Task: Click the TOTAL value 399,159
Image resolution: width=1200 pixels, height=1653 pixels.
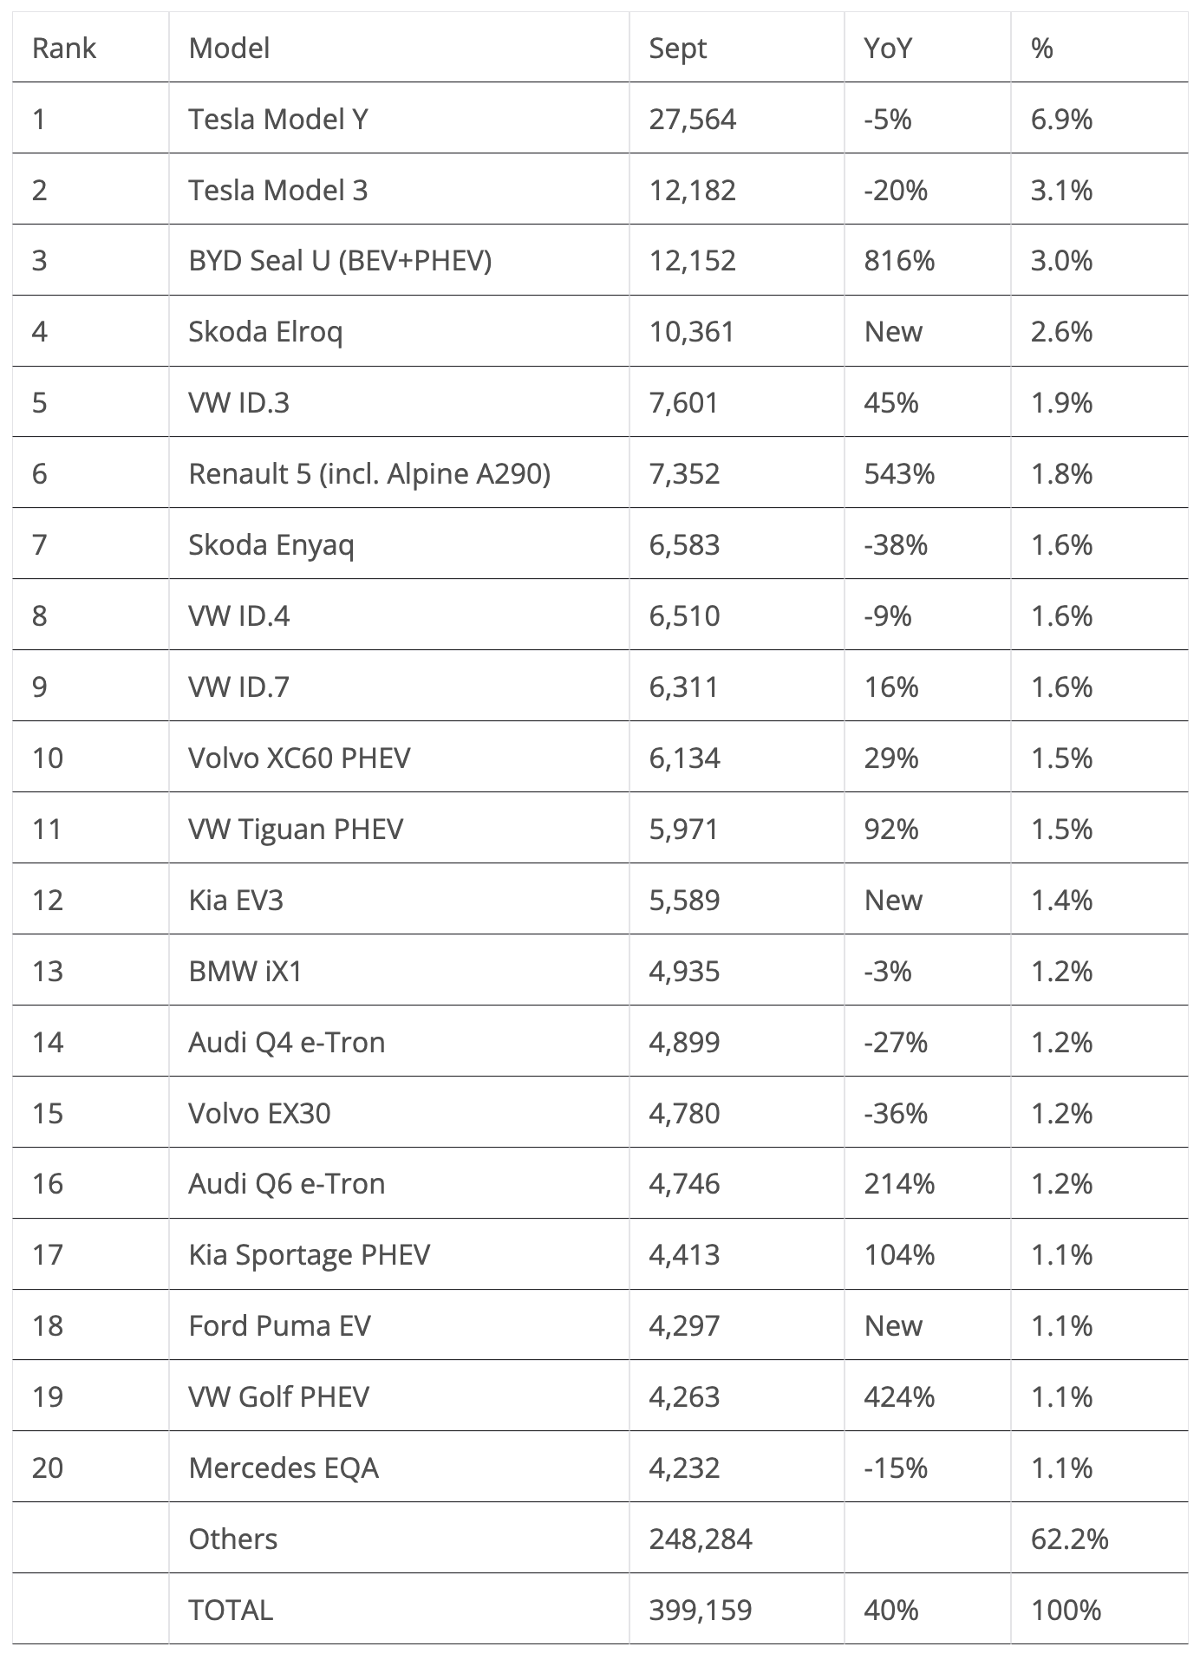Action: point(700,1611)
